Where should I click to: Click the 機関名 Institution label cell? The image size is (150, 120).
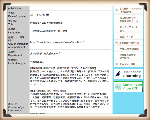pos(18,31)
